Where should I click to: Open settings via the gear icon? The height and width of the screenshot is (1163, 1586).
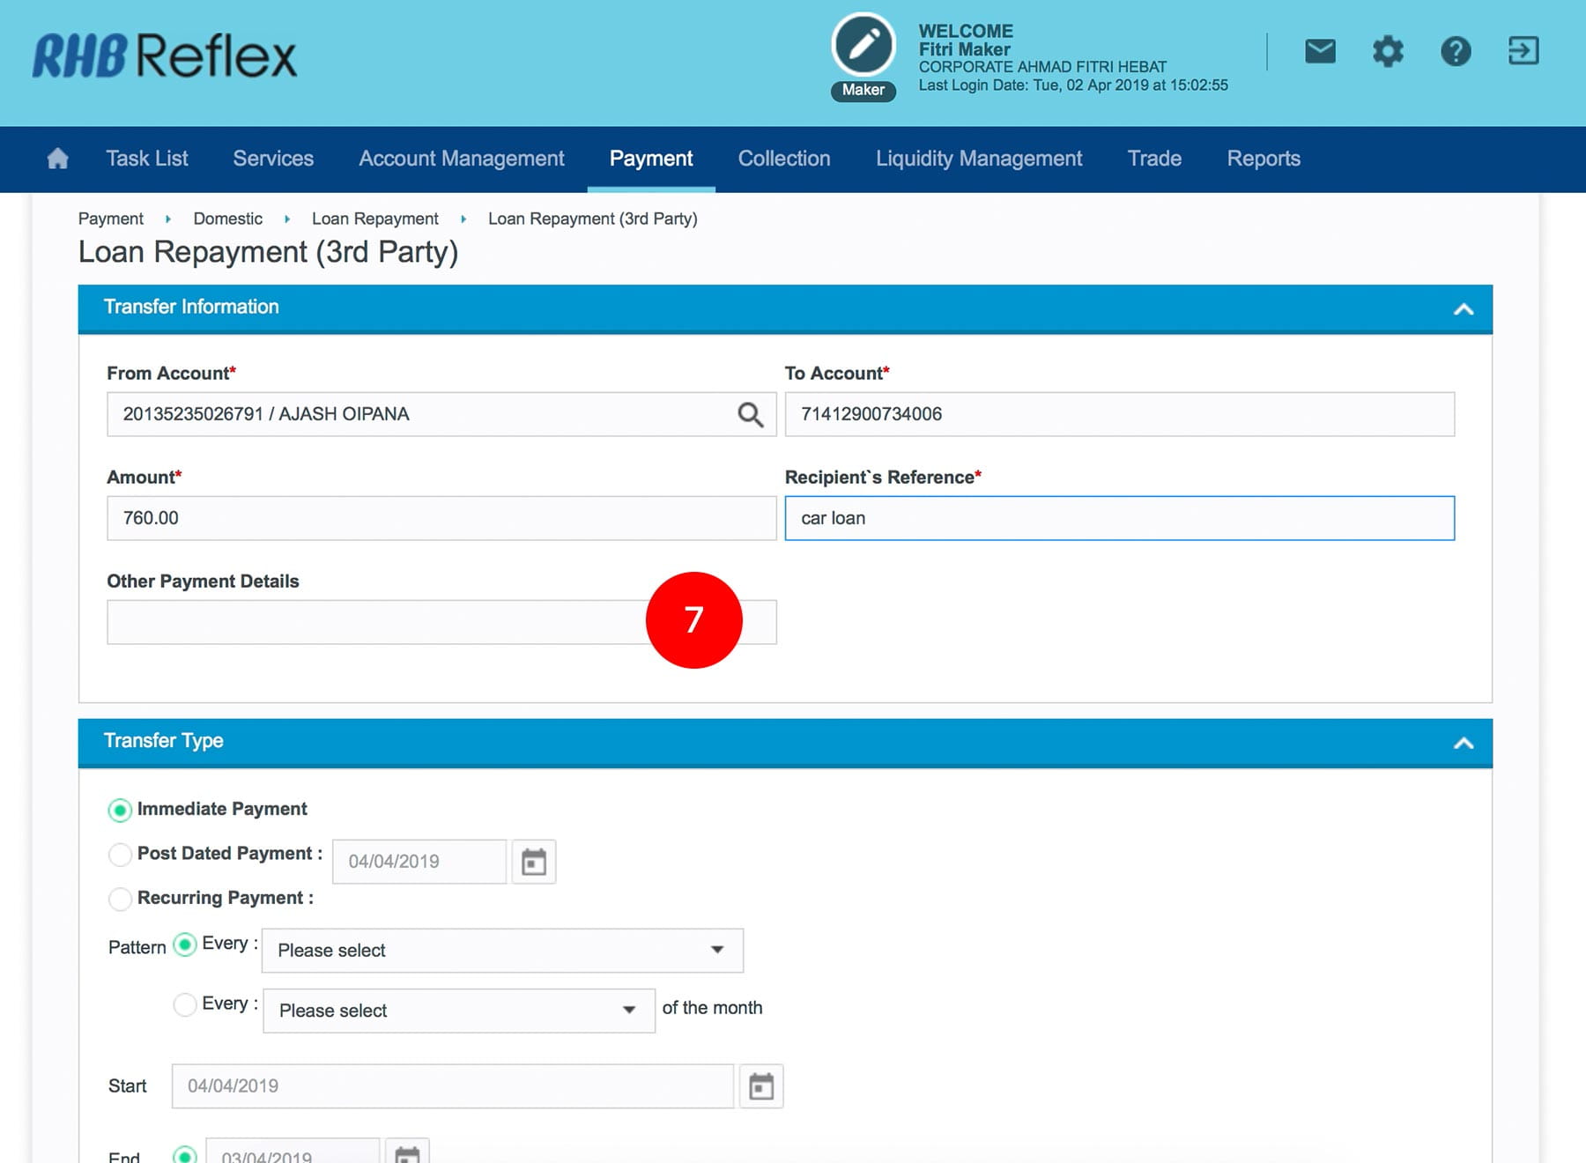coord(1387,51)
